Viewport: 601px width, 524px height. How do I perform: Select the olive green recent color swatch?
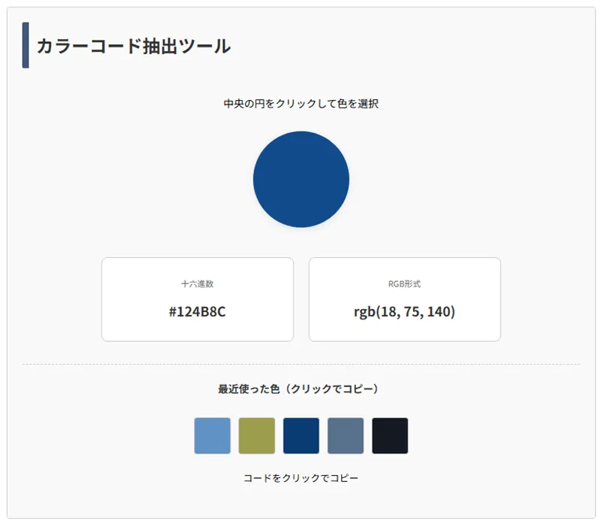(x=257, y=436)
